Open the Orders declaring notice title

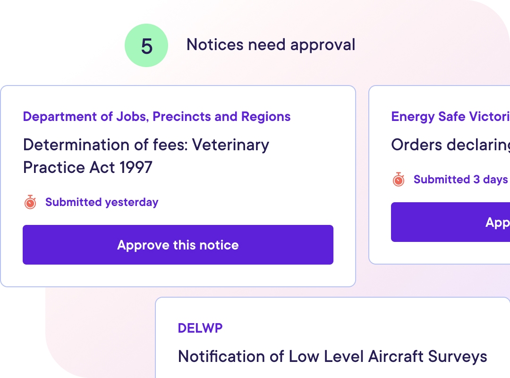click(450, 145)
